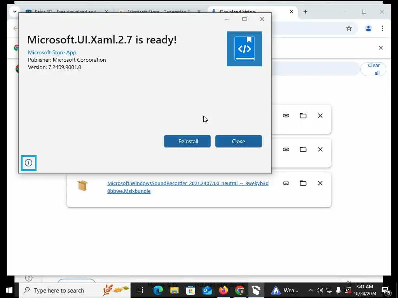398x298 pixels.
Task: Show WindowsSoundRecorder Msixbundle in folder
Action: pos(303,183)
